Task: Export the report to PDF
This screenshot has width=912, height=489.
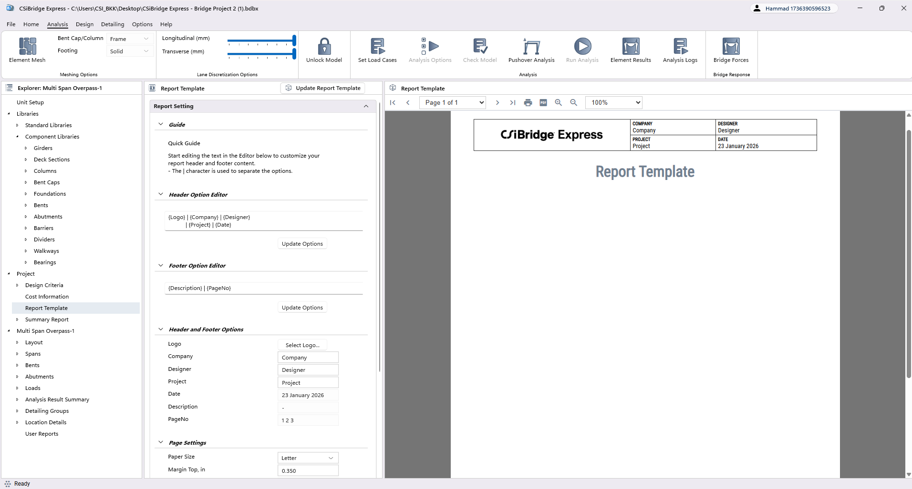Action: coord(543,102)
